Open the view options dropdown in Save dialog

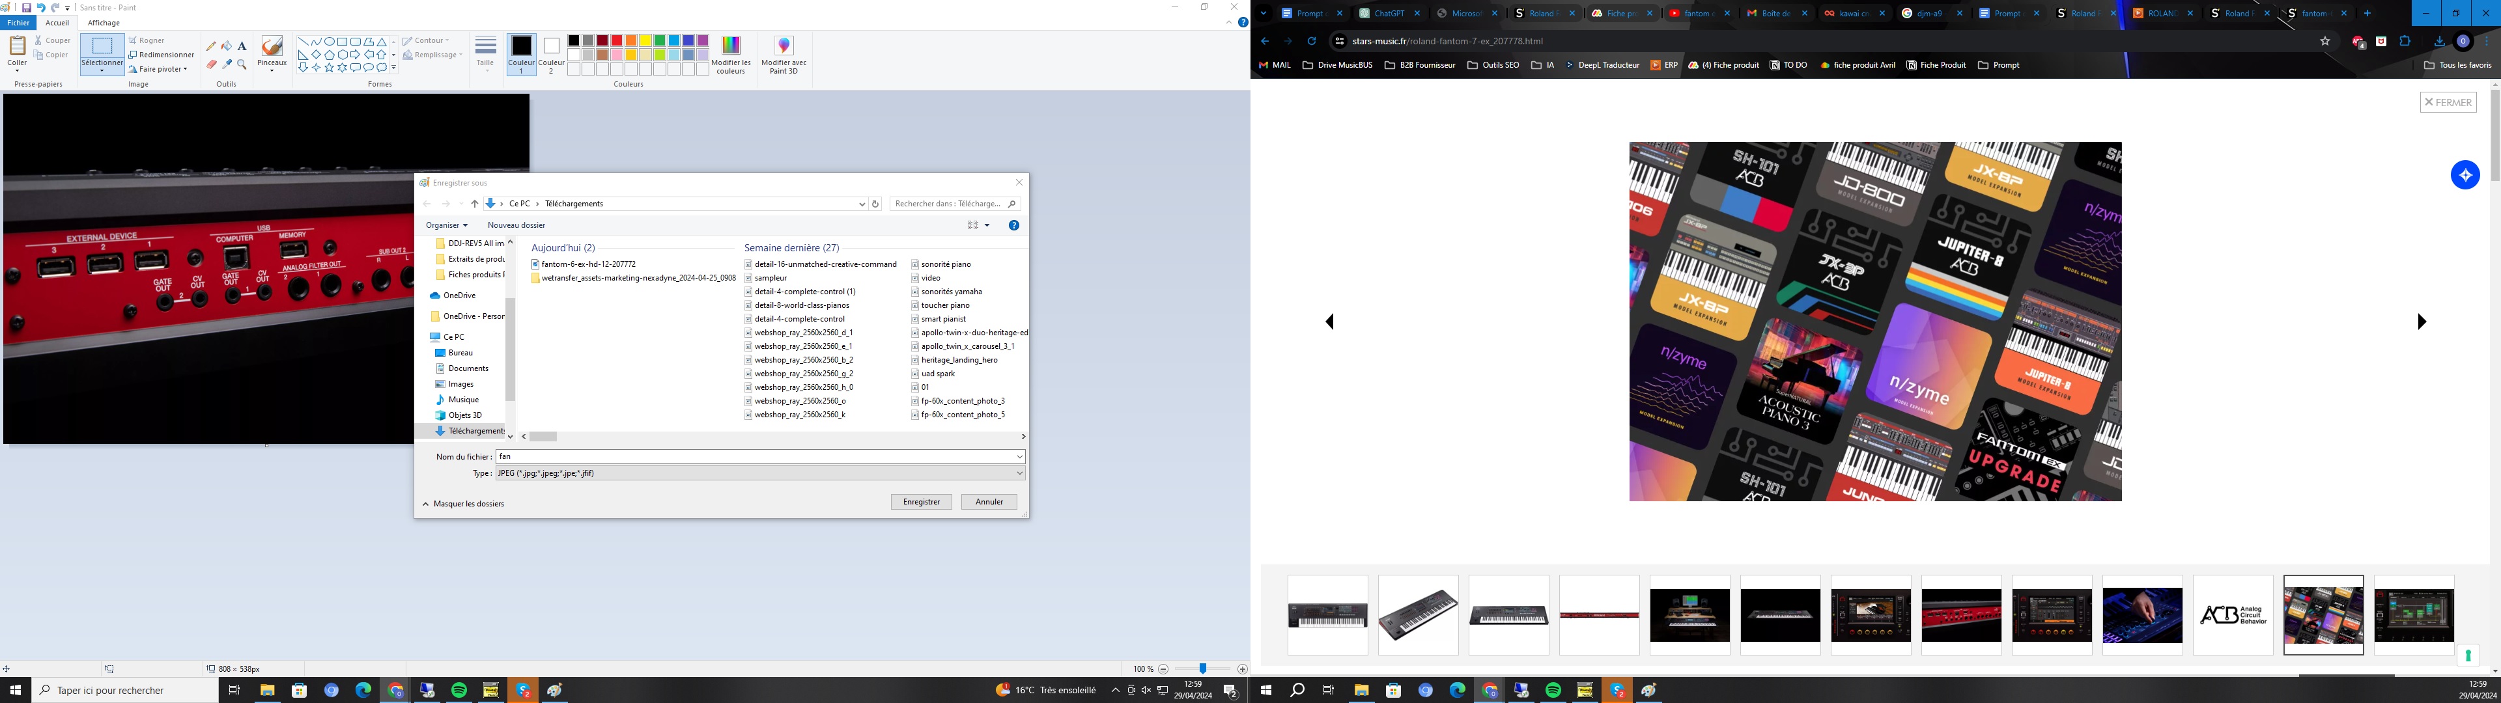click(x=987, y=225)
